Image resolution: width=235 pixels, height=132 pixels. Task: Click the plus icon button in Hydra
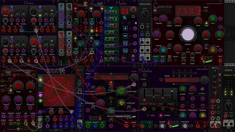(125, 28)
